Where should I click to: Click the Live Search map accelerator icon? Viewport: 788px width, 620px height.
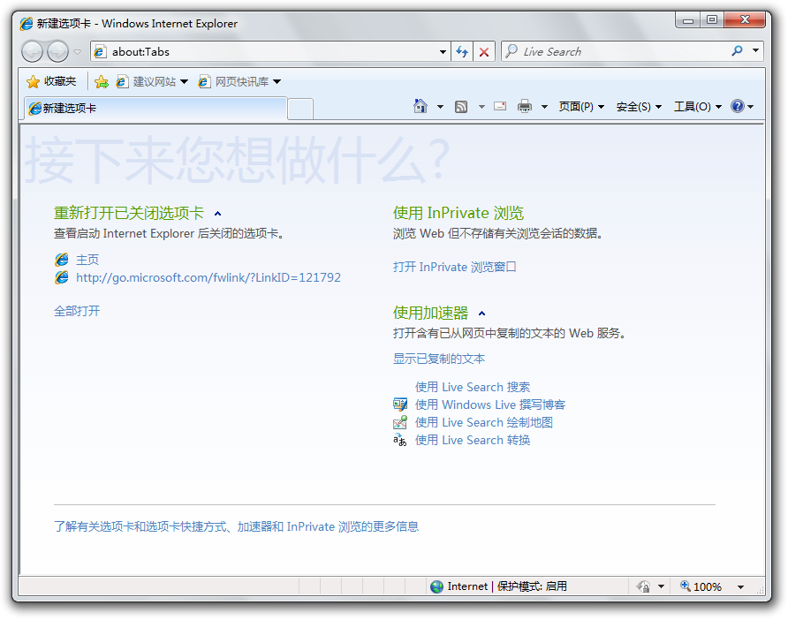pyautogui.click(x=400, y=422)
